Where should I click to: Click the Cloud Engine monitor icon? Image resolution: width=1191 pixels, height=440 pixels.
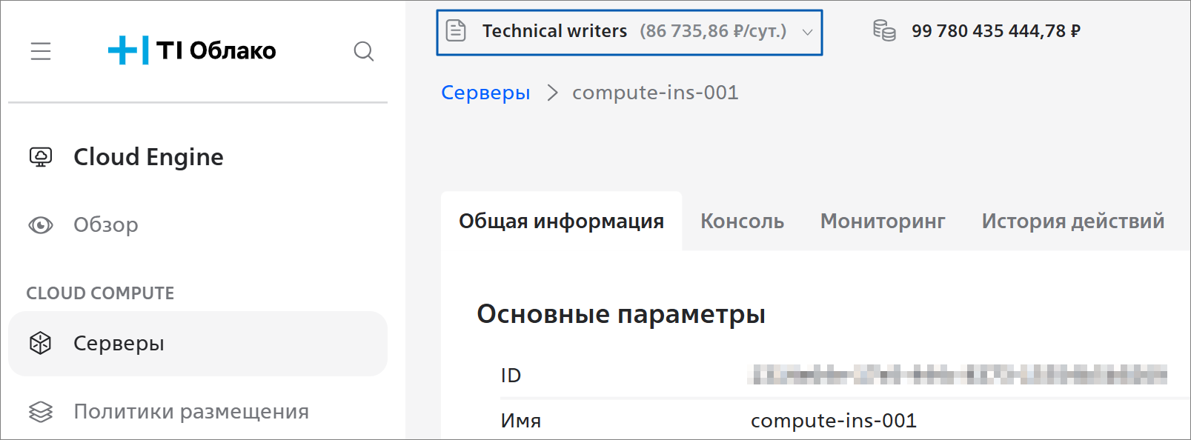point(41,157)
